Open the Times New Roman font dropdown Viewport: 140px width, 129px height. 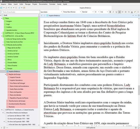(x=72, y=12)
